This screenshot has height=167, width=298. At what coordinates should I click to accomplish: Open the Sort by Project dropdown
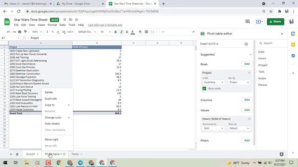click(x=239, y=83)
